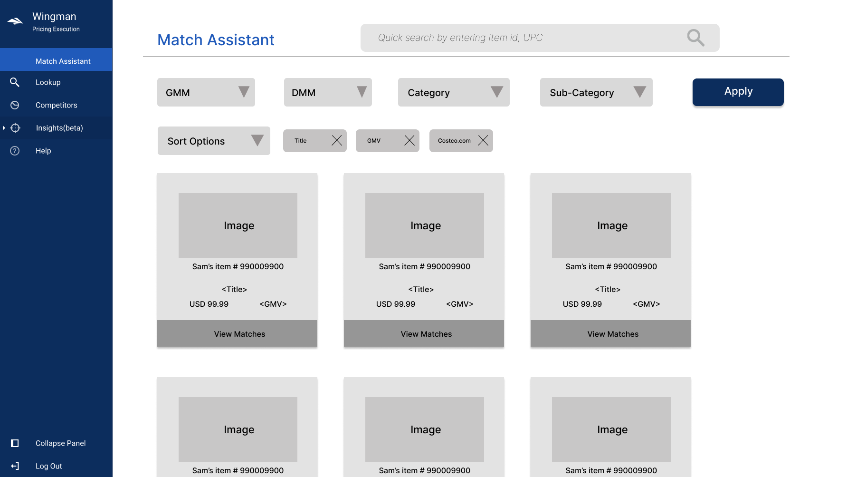The width and height of the screenshot is (847, 477).
Task: Expand the DMM dropdown
Action: [361, 92]
